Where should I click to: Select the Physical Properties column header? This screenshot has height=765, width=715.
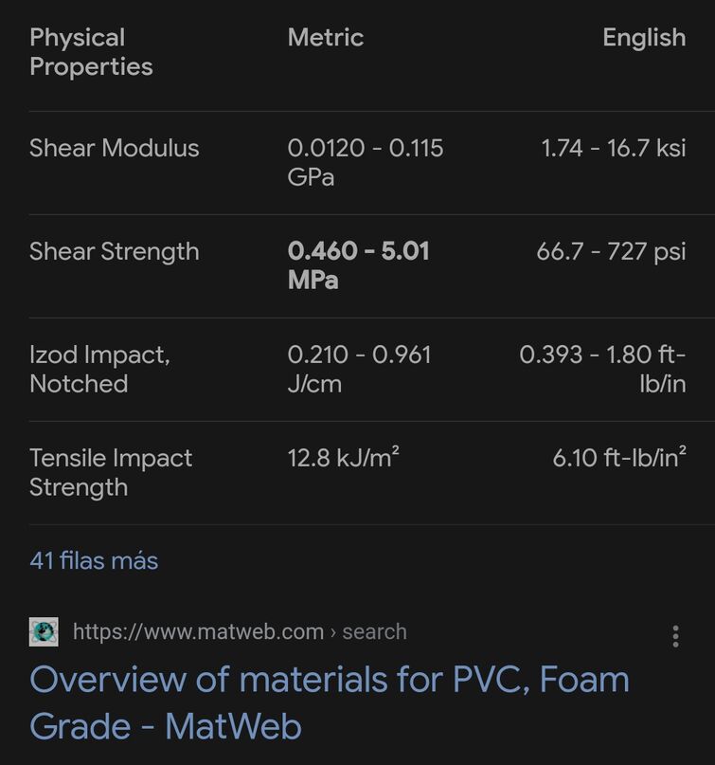91,52
